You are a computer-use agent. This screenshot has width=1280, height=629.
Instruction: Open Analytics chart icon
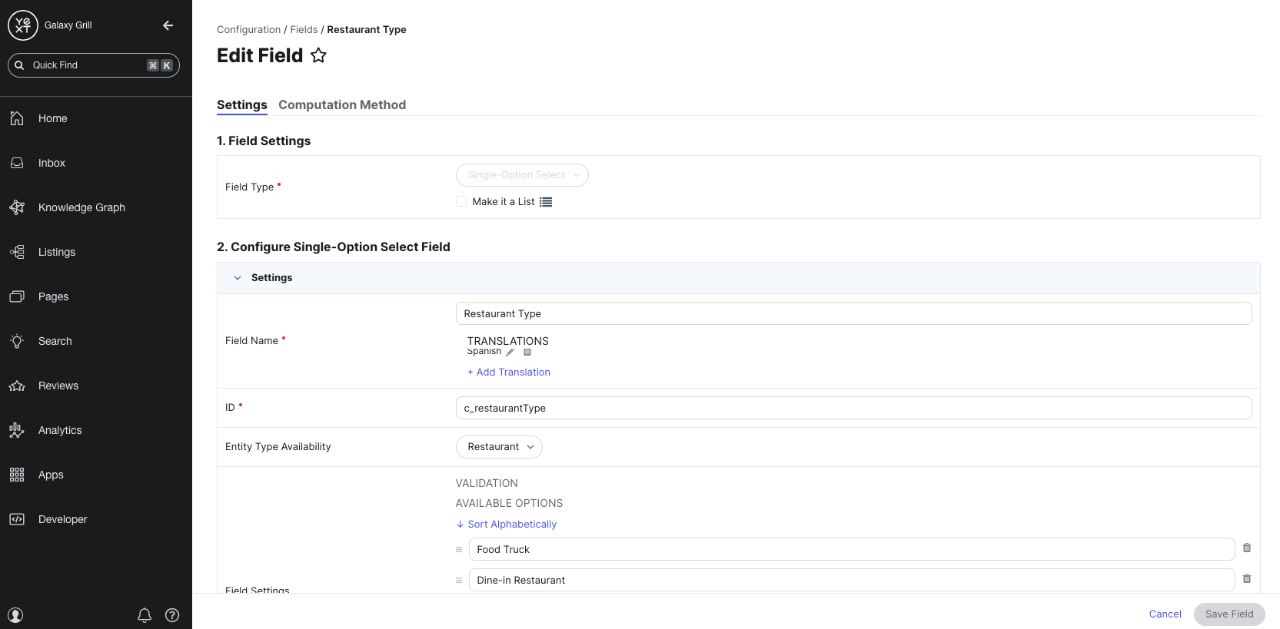(17, 430)
